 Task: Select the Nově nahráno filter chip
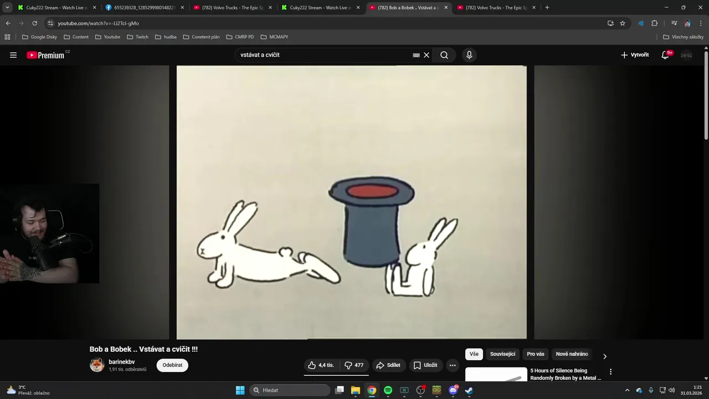pyautogui.click(x=572, y=354)
